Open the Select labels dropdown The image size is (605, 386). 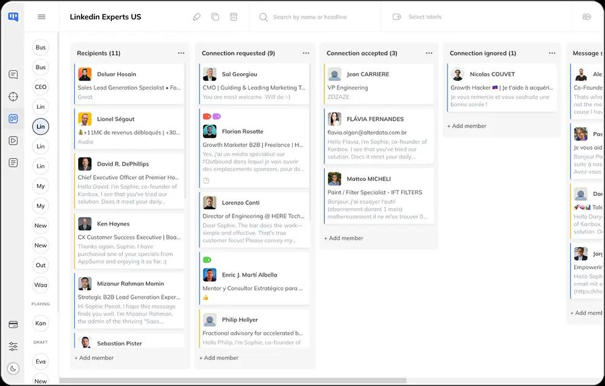425,16
